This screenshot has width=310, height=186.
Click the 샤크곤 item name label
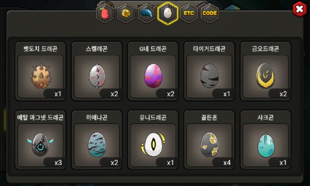[266, 117]
